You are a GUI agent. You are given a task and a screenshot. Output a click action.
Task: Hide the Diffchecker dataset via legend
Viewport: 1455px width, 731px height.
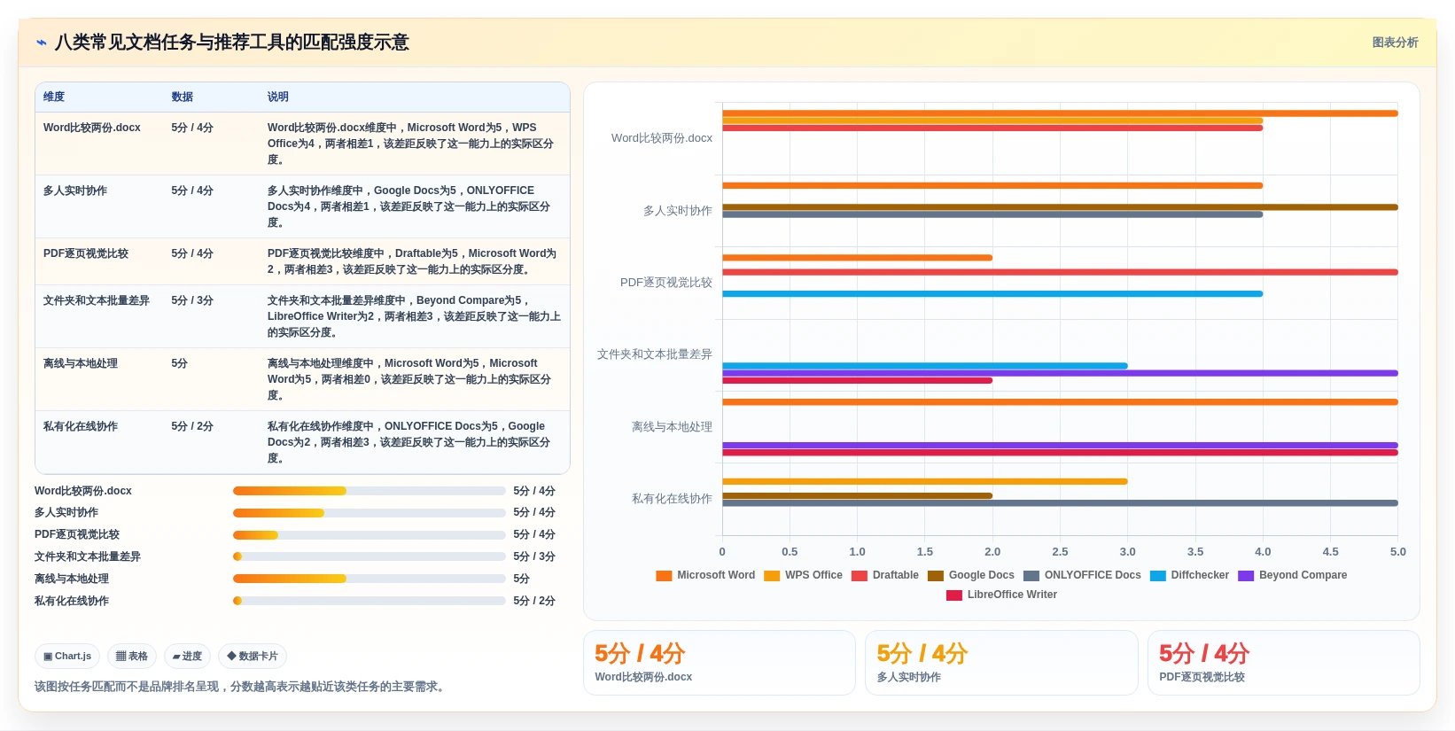coord(1190,575)
